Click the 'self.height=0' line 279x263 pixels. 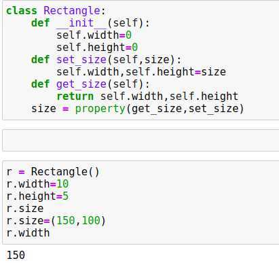97,48
